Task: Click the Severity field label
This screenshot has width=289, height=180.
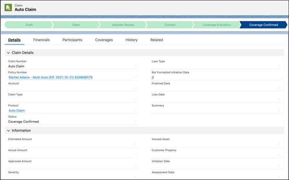Action: click(x=13, y=172)
